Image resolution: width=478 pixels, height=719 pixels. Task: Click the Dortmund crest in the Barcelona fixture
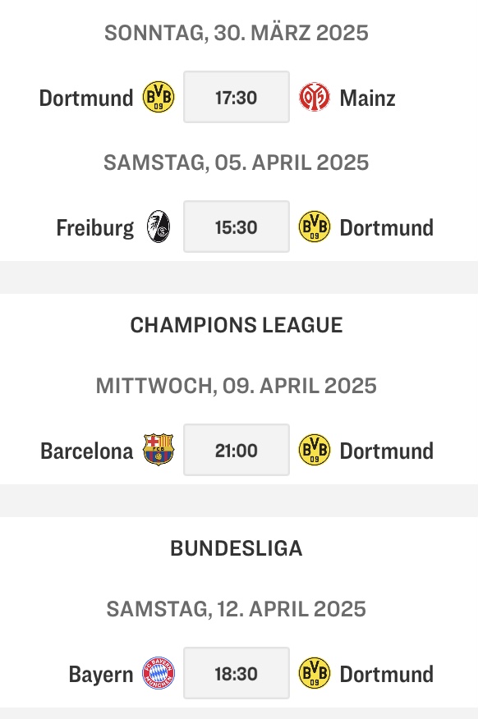315,450
